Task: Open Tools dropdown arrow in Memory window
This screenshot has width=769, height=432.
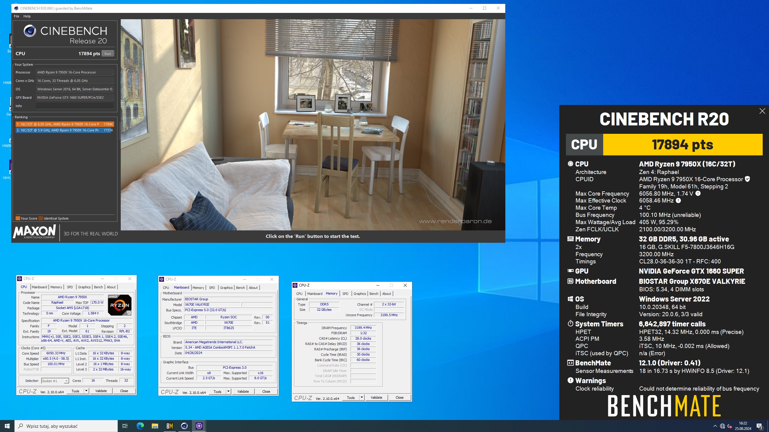Action: 362,397
